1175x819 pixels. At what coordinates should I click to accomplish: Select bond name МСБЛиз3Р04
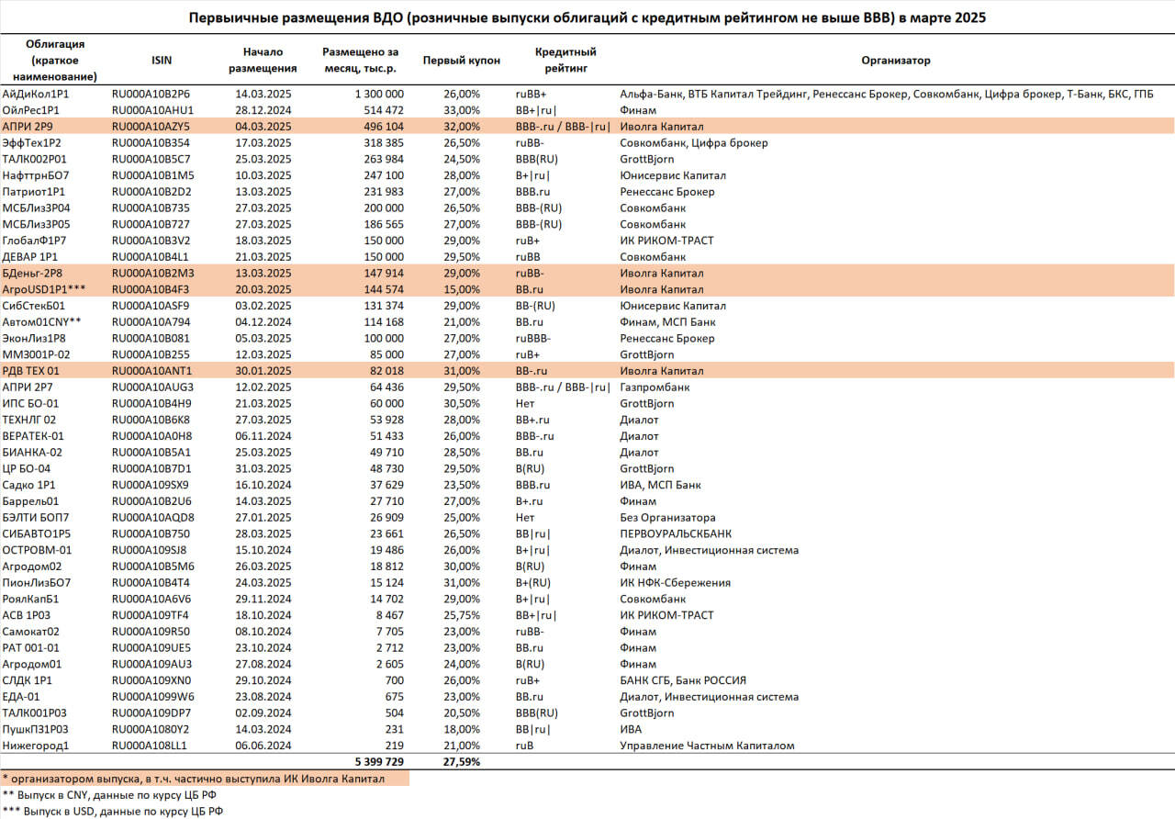(x=37, y=208)
